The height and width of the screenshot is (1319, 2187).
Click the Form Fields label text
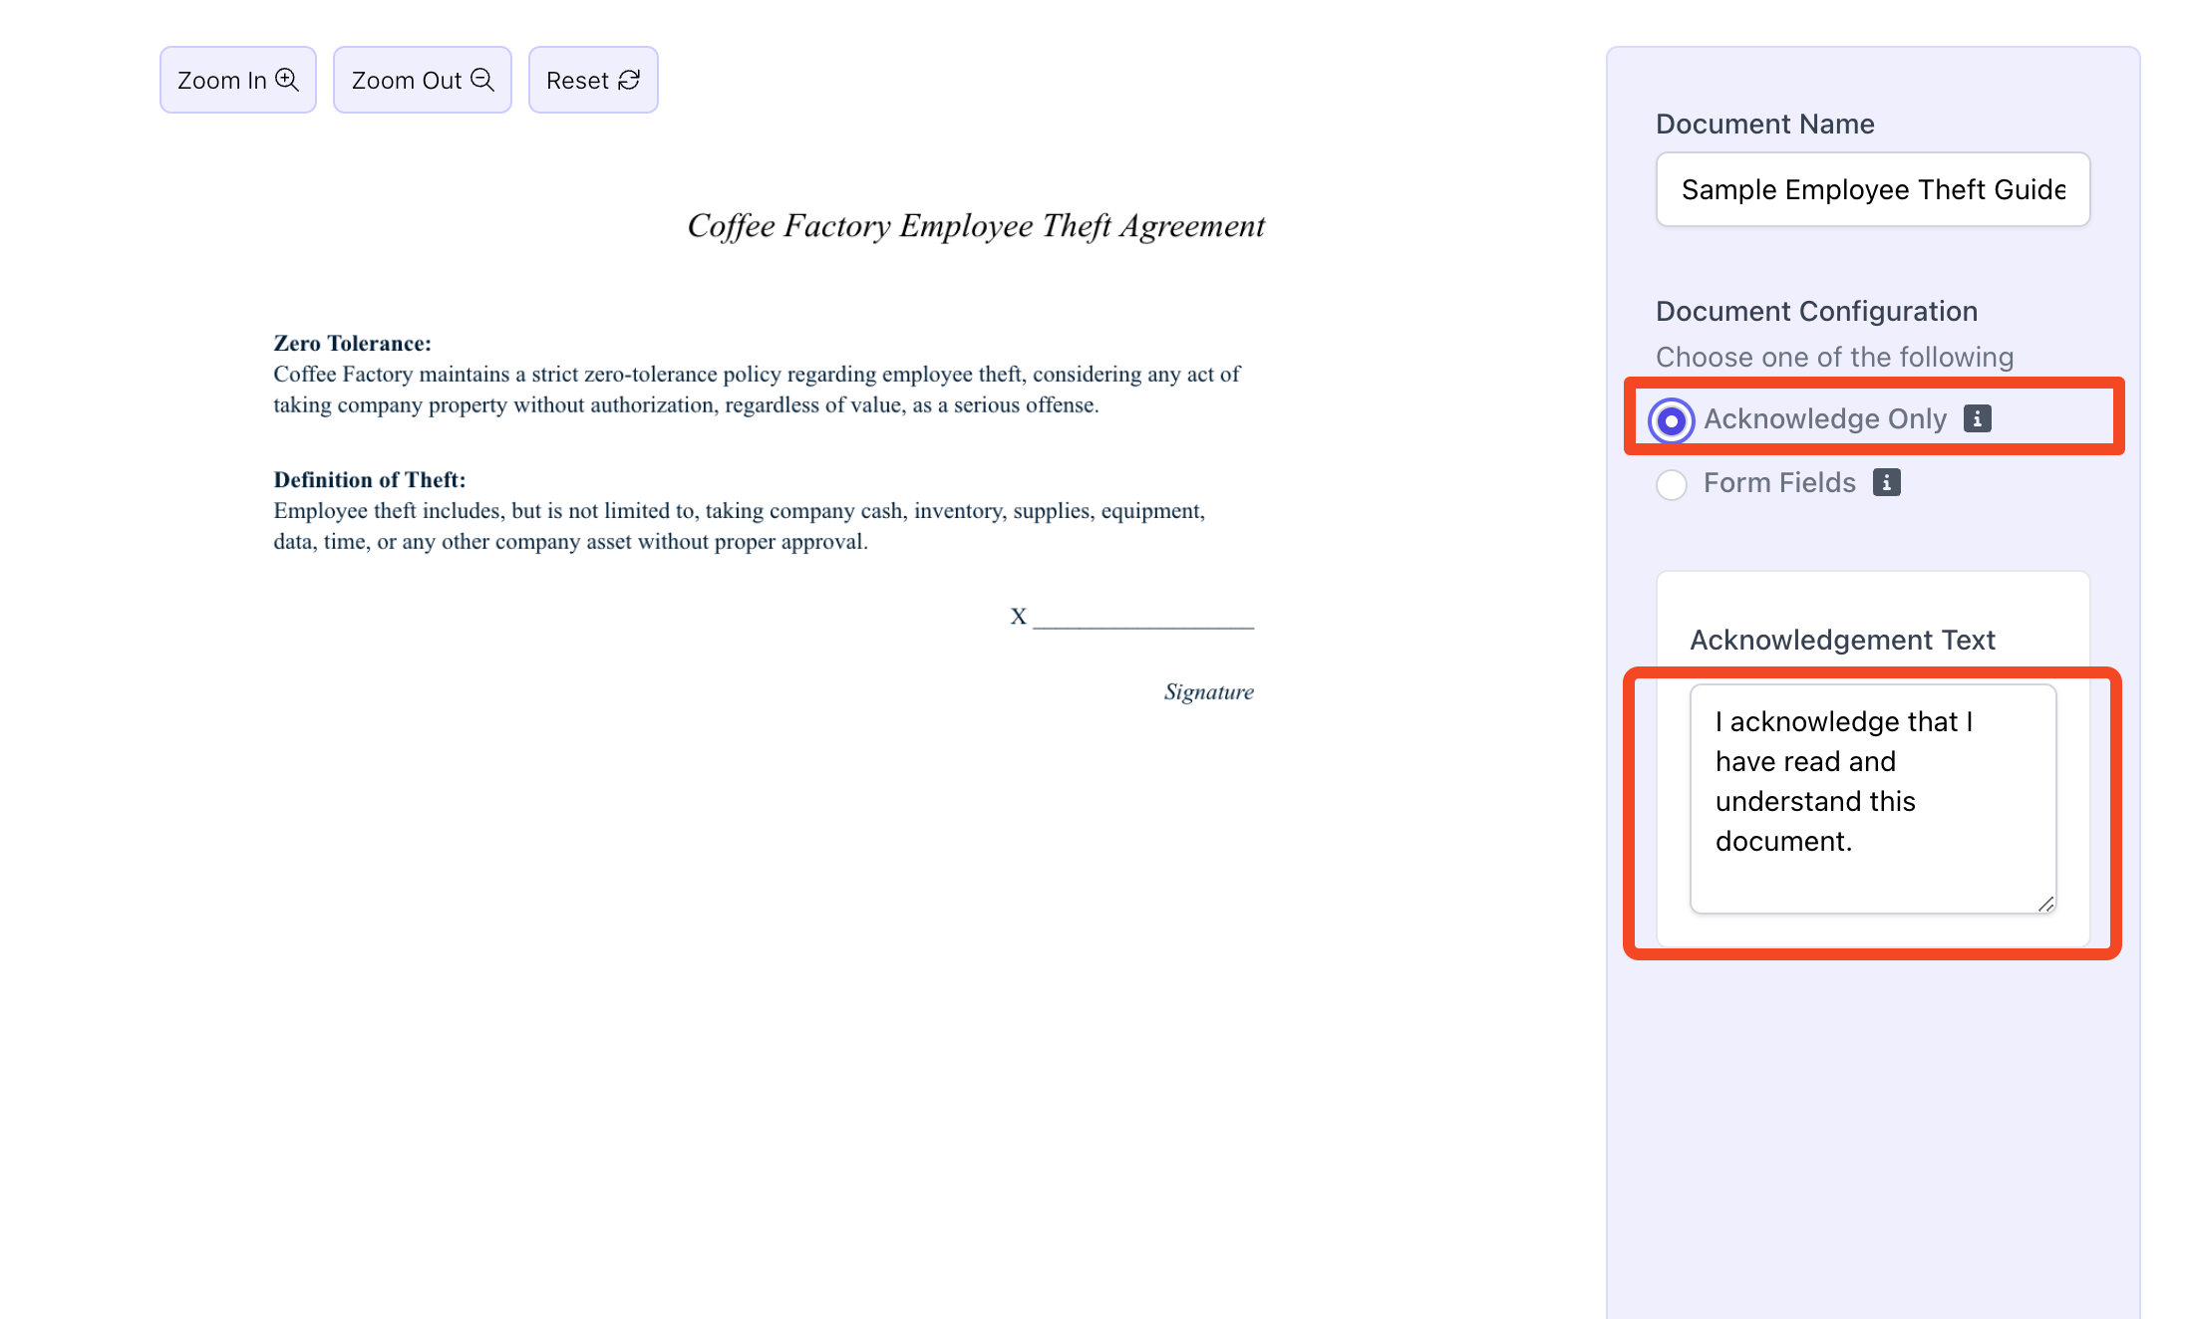point(1778,483)
